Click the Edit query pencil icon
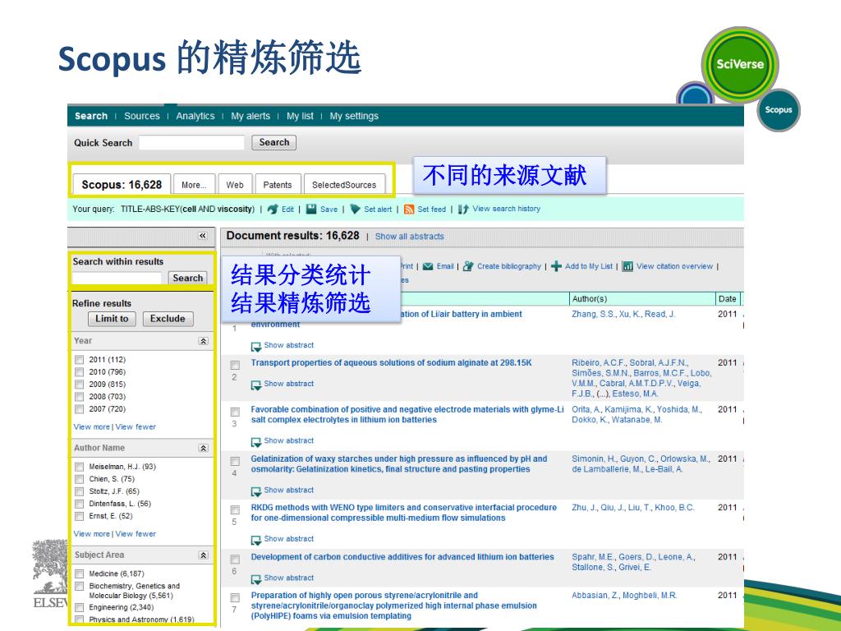The height and width of the screenshot is (631, 841). [x=273, y=210]
